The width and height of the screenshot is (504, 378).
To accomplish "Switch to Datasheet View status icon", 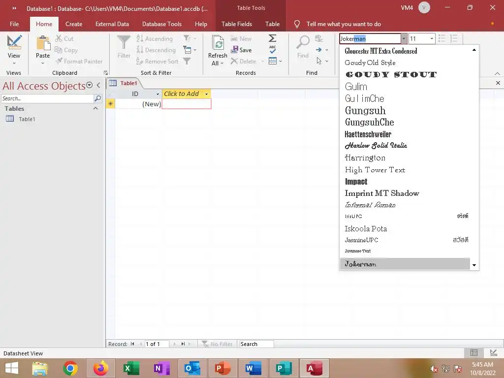I will 474,352.
